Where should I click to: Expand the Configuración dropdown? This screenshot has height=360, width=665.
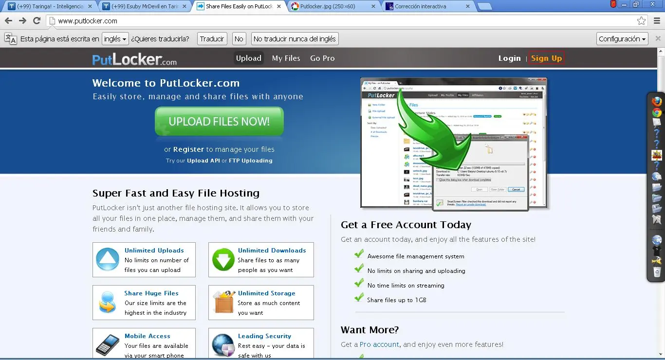pyautogui.click(x=623, y=39)
